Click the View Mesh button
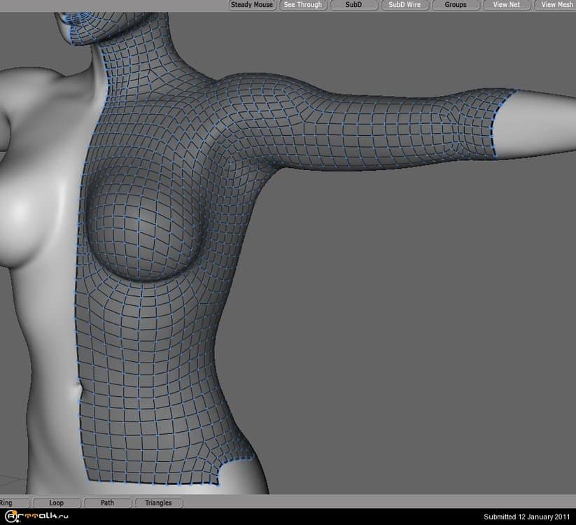The width and height of the screenshot is (576, 525). 556,5
